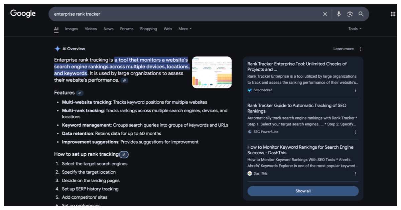Click the rank tracking chart thumbnail

(212, 72)
